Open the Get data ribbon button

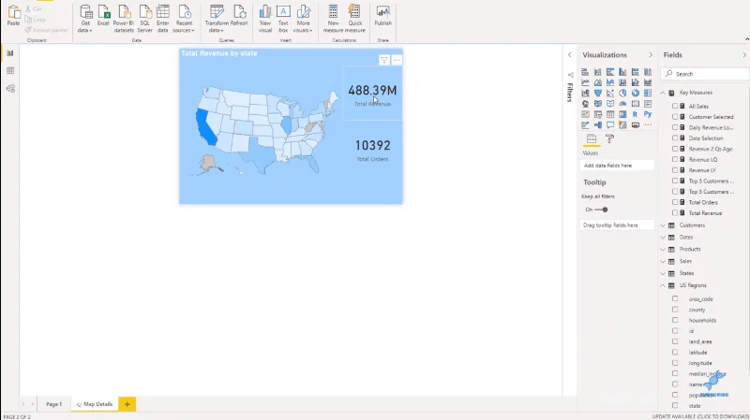tap(85, 19)
